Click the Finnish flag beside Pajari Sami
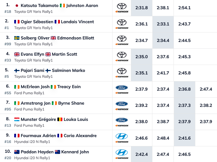 point(17,71)
